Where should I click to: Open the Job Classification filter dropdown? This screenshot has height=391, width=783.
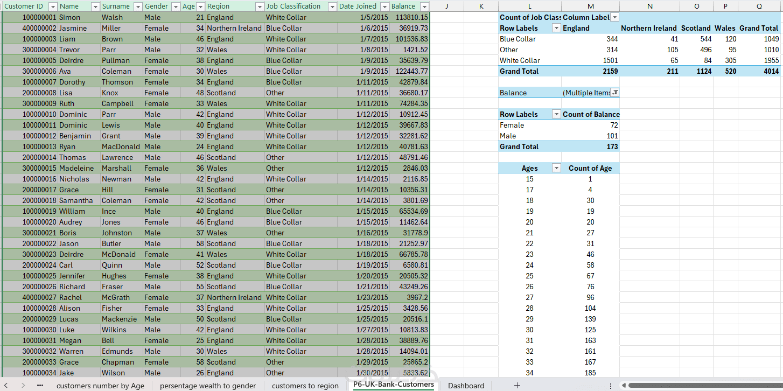tap(332, 6)
